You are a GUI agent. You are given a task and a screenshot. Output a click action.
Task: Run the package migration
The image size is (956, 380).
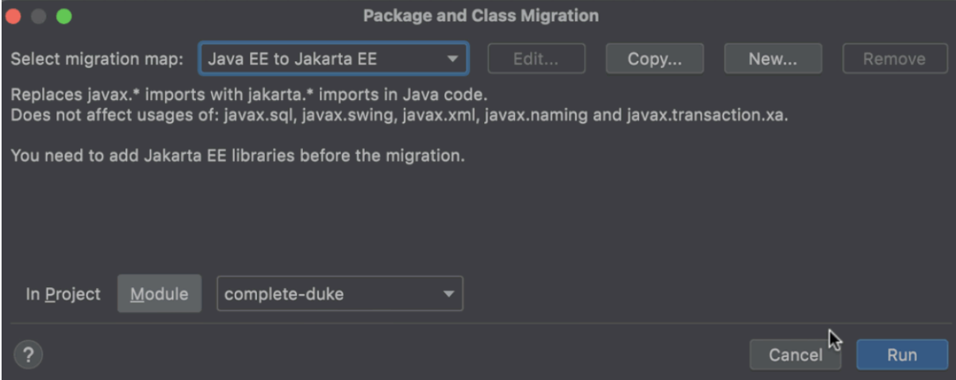coord(902,355)
